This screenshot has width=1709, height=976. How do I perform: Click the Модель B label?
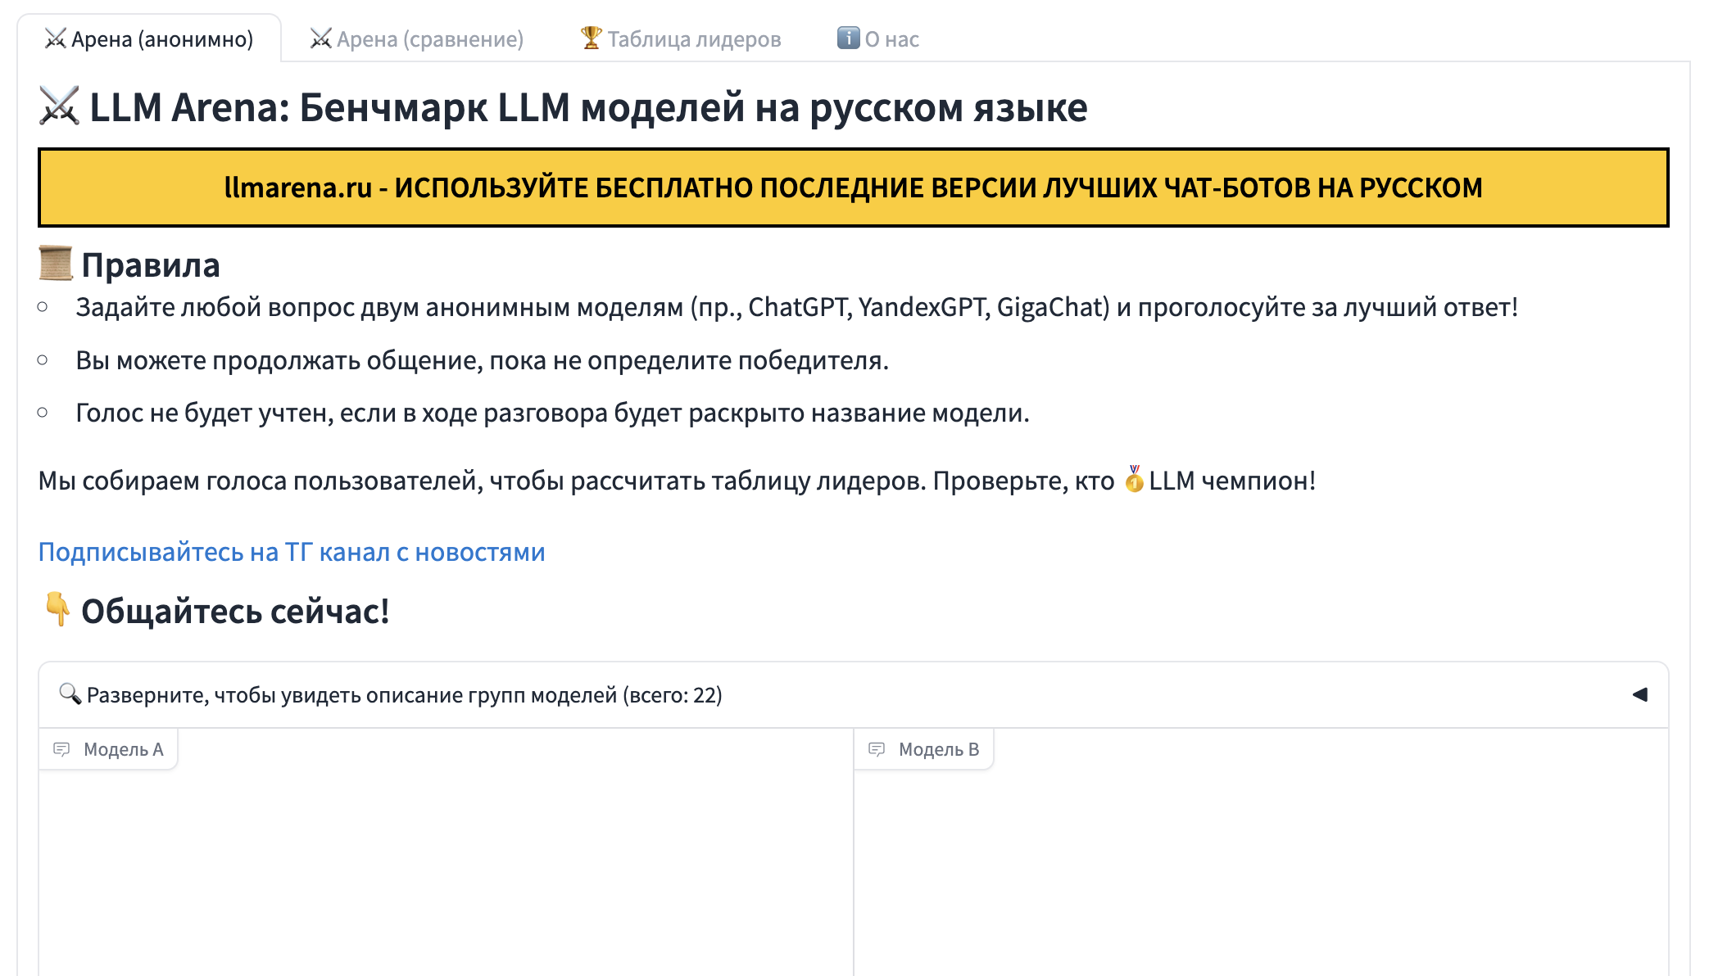[939, 749]
